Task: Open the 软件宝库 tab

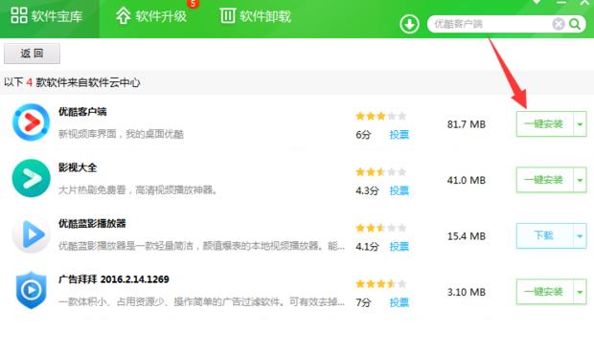Action: [x=47, y=16]
